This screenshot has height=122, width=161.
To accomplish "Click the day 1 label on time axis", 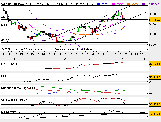I will pos(14,59).
